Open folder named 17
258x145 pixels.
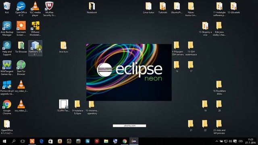pyautogui.click(x=191, y=66)
